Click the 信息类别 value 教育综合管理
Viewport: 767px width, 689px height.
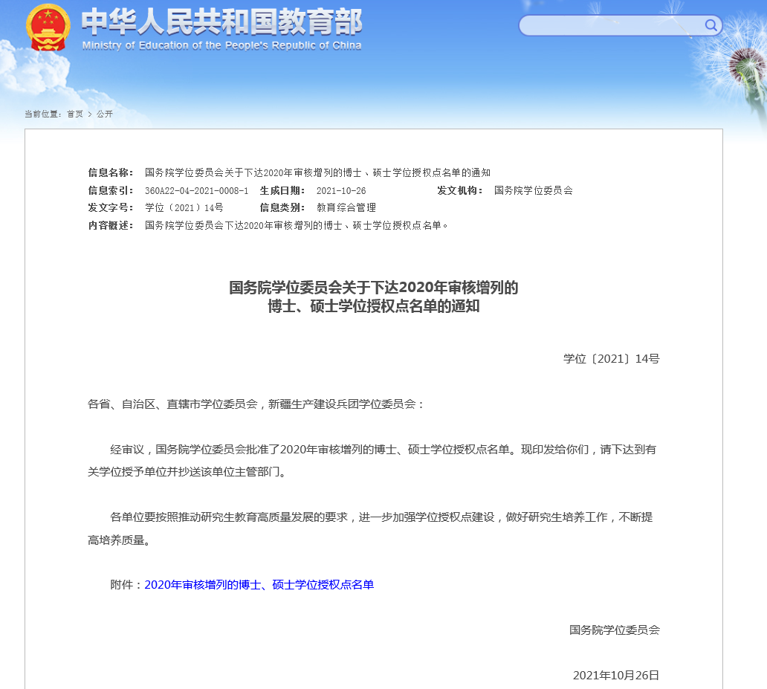pos(346,208)
